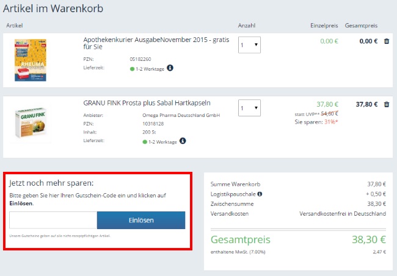Click the Gesamtpreis column header
This screenshot has width=397, height=276.
[x=361, y=26]
